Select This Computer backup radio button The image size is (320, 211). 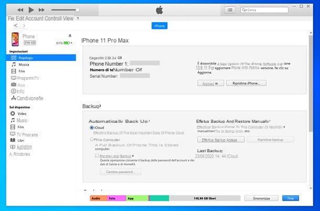click(x=92, y=140)
